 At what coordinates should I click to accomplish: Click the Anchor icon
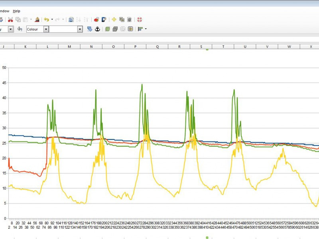pos(97,29)
